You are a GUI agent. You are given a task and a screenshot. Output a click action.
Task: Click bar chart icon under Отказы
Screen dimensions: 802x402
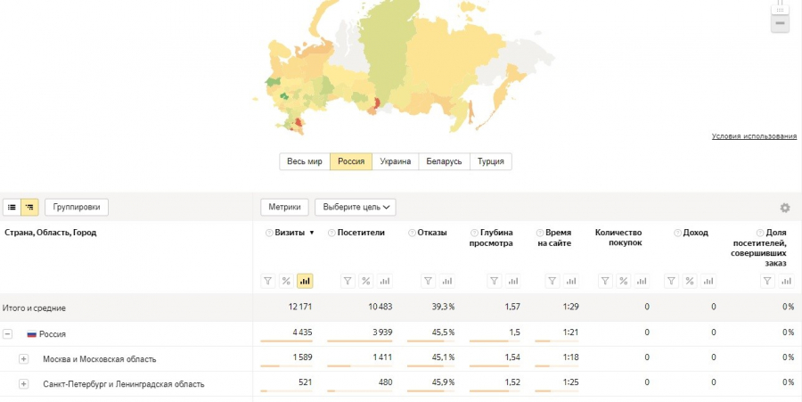447,281
